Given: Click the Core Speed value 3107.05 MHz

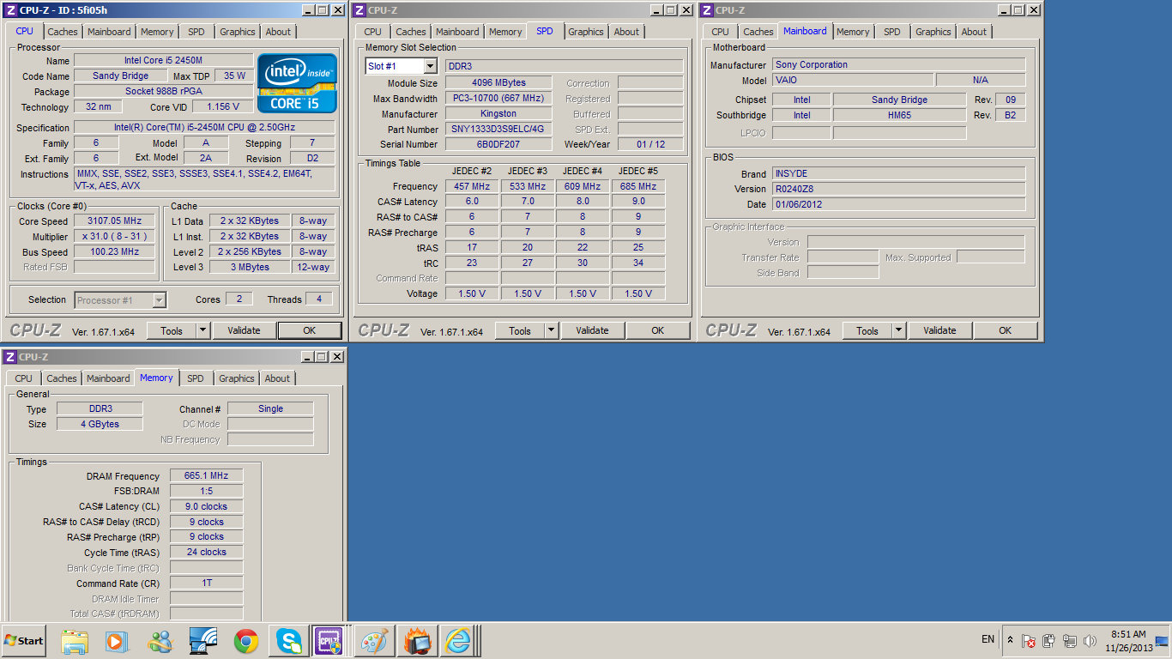Looking at the screenshot, I should pos(114,221).
